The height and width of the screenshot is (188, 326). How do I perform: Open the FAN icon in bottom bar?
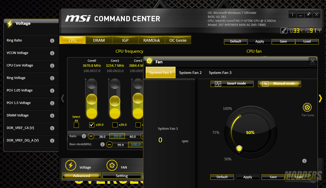click(112, 165)
